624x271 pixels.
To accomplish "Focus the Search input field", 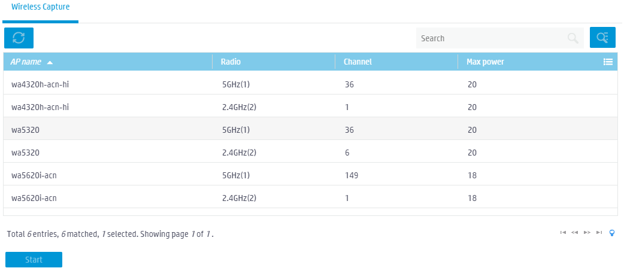I will (x=492, y=38).
